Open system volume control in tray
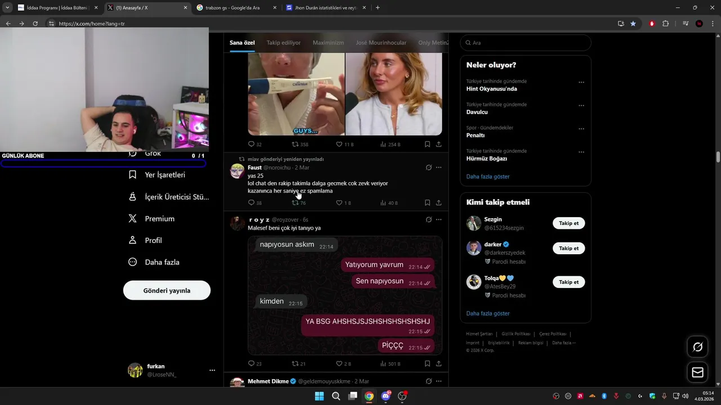 tap(685, 396)
